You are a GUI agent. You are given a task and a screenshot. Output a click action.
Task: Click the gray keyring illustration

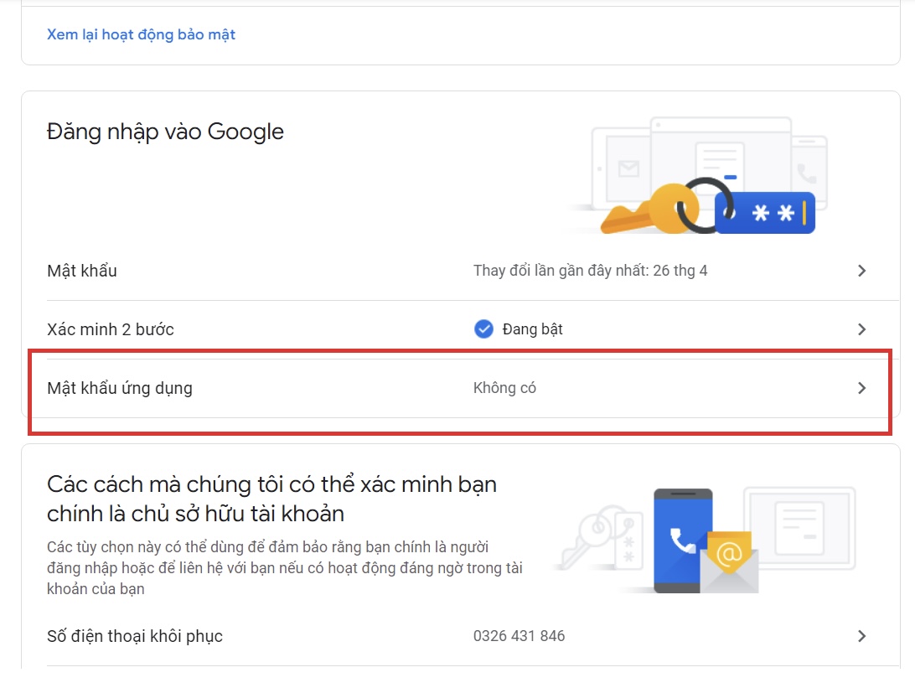[x=597, y=537]
